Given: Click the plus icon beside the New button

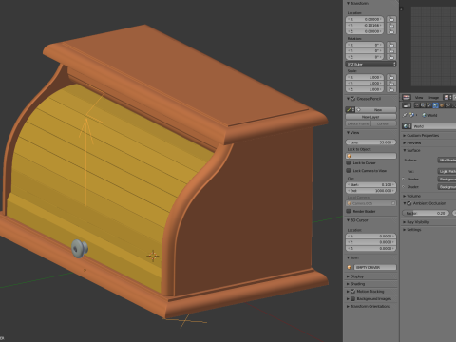Looking at the screenshot, I should [359, 110].
